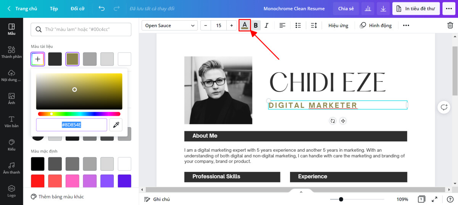Toggle italic formatting
Image resolution: width=458 pixels, height=205 pixels.
[266, 26]
